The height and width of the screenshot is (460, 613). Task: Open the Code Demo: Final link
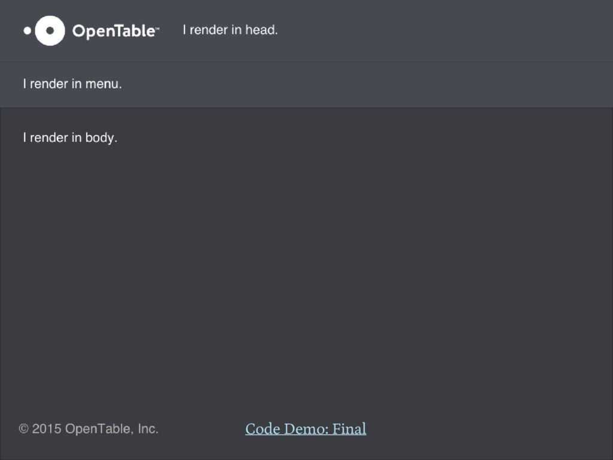pos(306,429)
